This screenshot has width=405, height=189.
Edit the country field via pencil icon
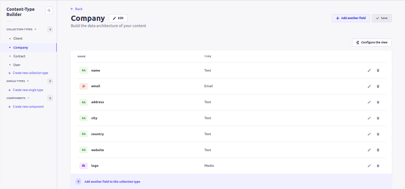click(369, 134)
